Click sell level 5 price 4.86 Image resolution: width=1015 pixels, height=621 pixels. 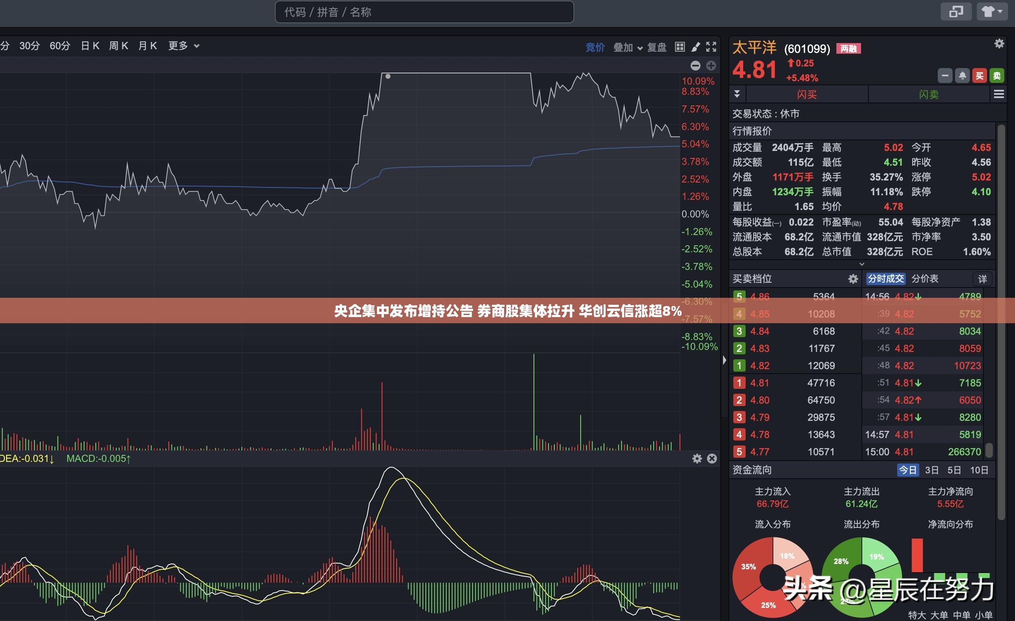click(760, 297)
